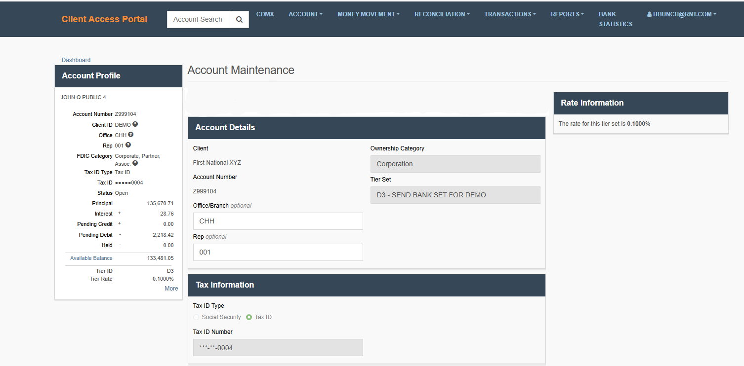The height and width of the screenshot is (366, 744).
Task: Click the Account Search magnifier icon
Action: (240, 19)
